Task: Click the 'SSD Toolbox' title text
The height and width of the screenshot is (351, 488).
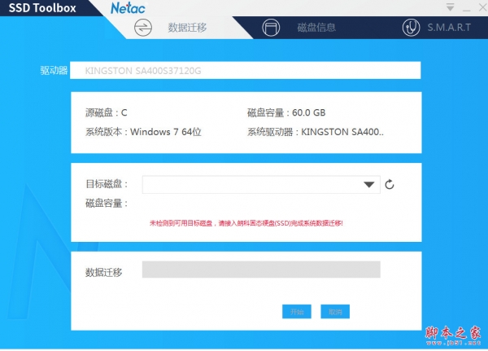Action: tap(42, 8)
